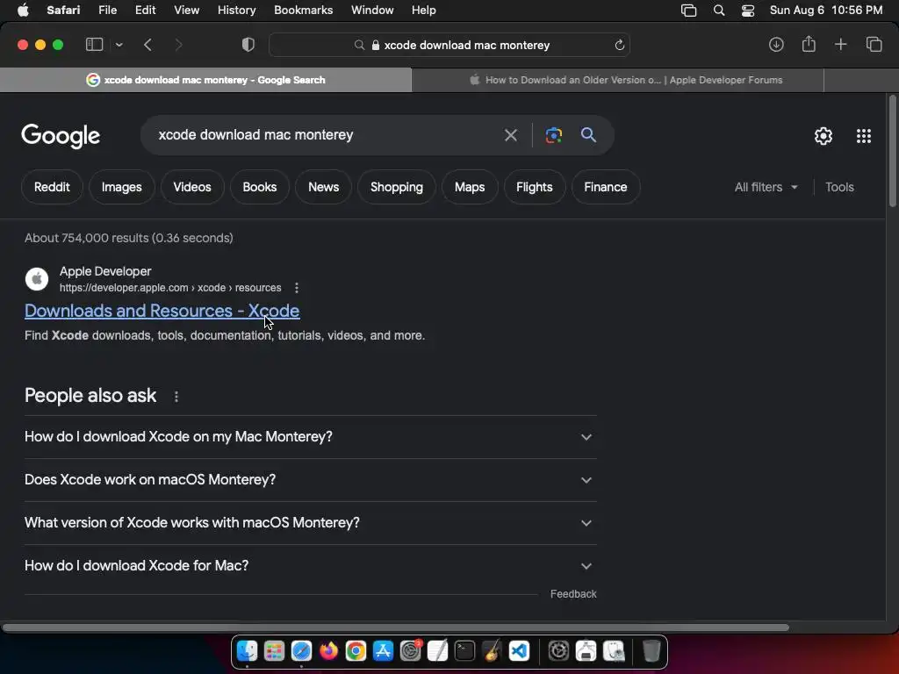Open Google quick settings gear

[x=823, y=136]
